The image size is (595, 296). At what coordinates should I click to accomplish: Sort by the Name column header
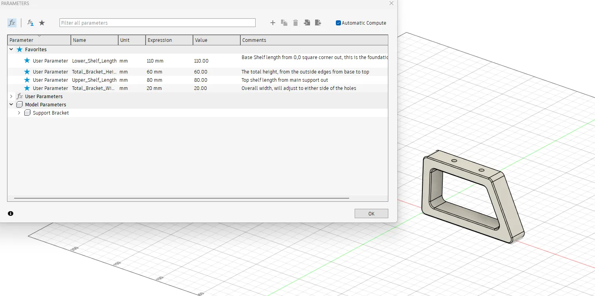(94, 40)
